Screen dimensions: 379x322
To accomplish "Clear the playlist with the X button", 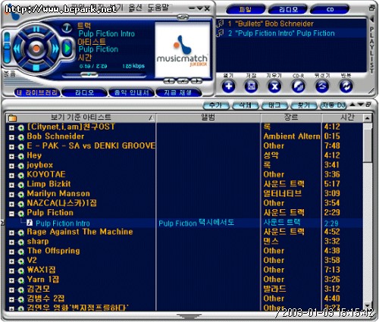I will tap(274, 86).
